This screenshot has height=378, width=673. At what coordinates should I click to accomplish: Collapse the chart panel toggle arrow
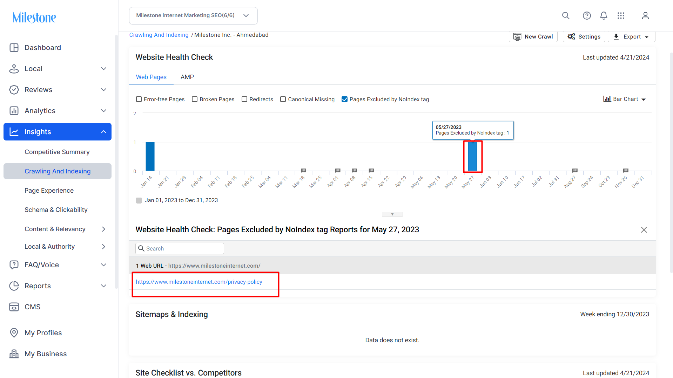tap(392, 214)
